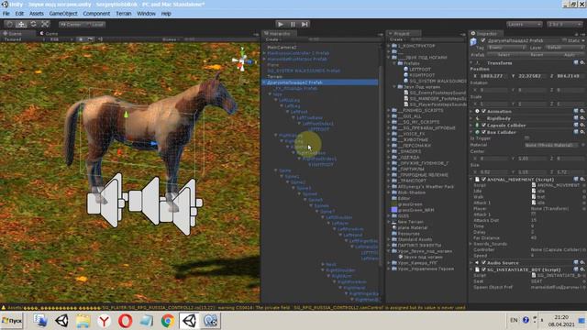
Task: Expand the Rigidbody component
Action: [x=471, y=118]
